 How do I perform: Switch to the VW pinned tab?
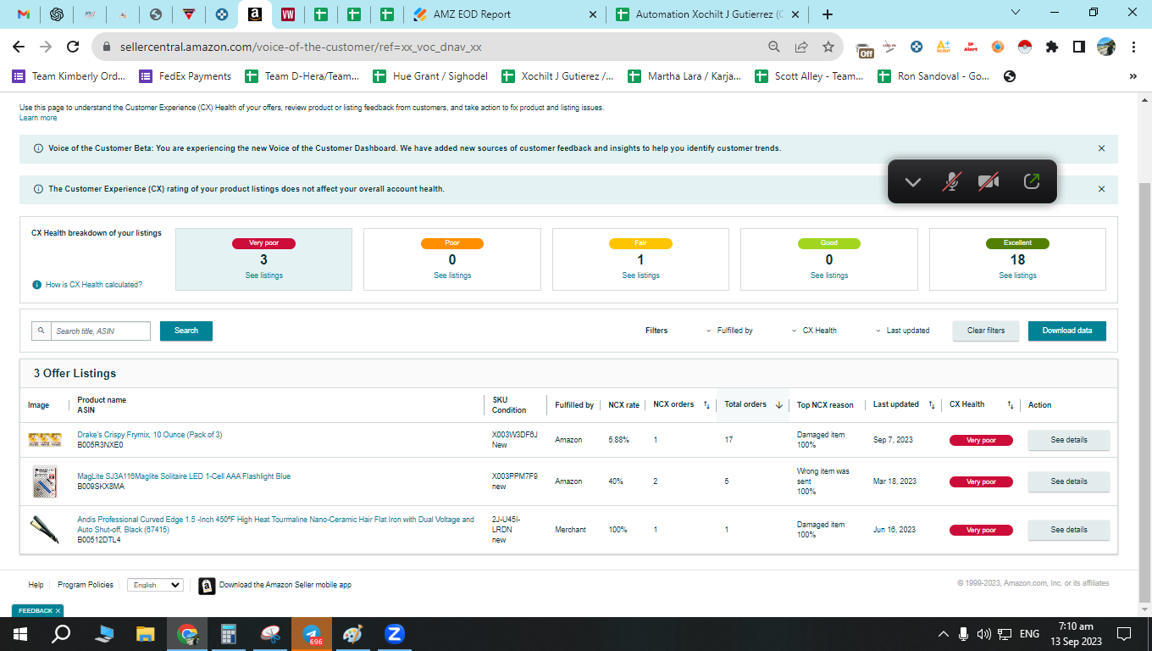pos(288,14)
